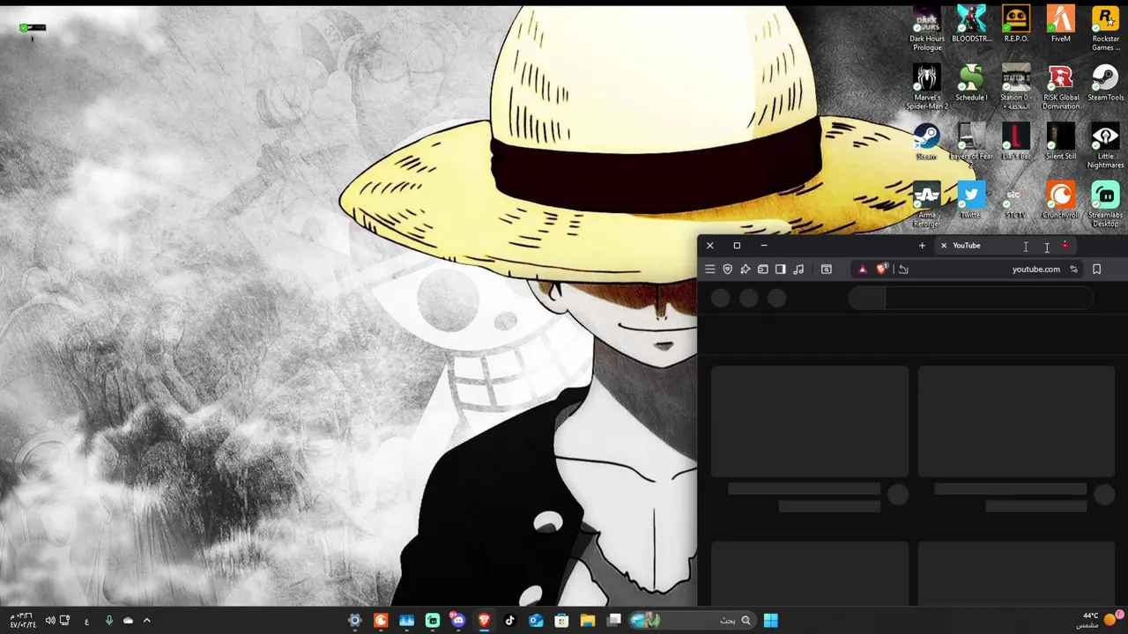Viewport: 1128px width, 634px height.
Task: Switch to Brave browser in taskbar
Action: click(x=484, y=621)
